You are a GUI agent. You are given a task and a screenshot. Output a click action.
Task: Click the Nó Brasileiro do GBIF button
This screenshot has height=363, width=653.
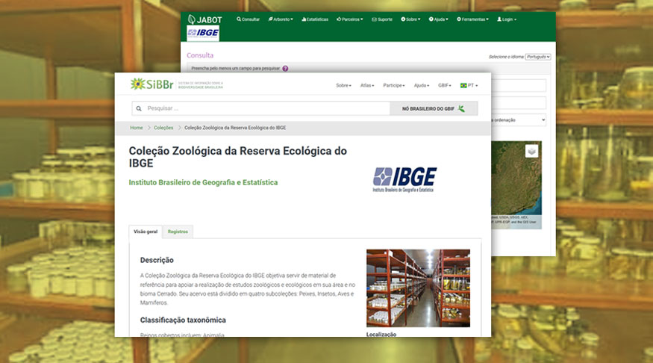pyautogui.click(x=434, y=108)
